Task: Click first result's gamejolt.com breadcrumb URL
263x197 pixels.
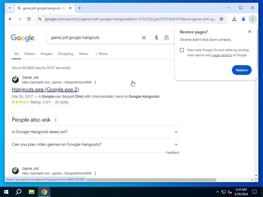Action: click(x=57, y=82)
